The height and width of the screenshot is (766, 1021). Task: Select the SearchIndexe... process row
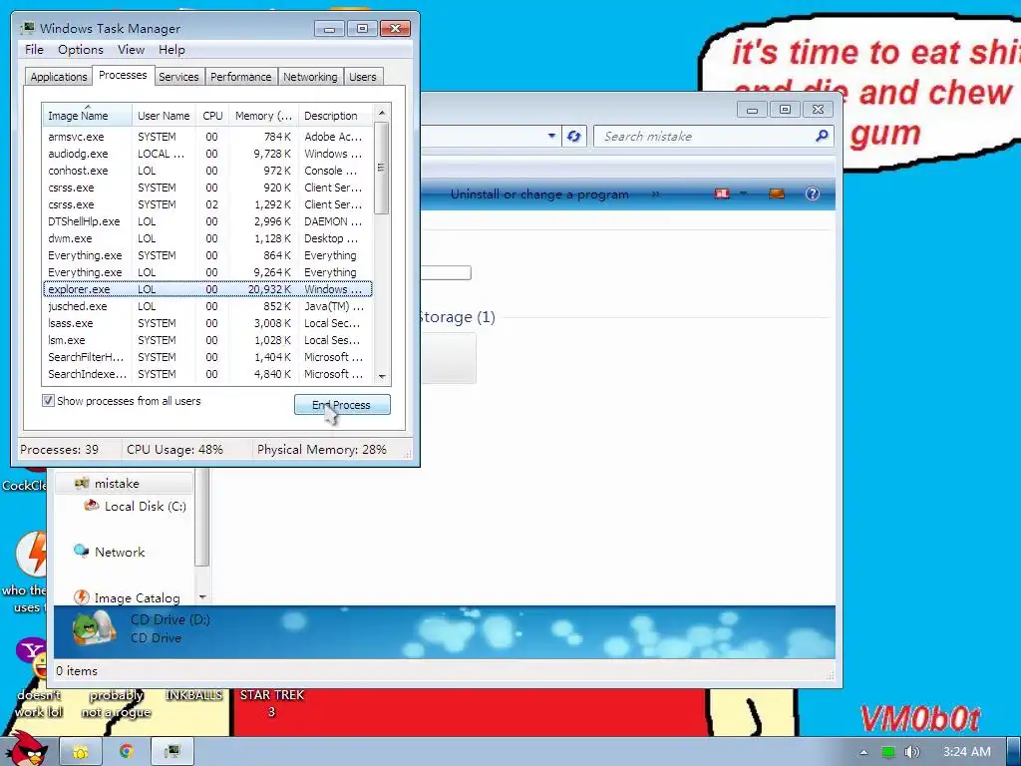coord(207,374)
